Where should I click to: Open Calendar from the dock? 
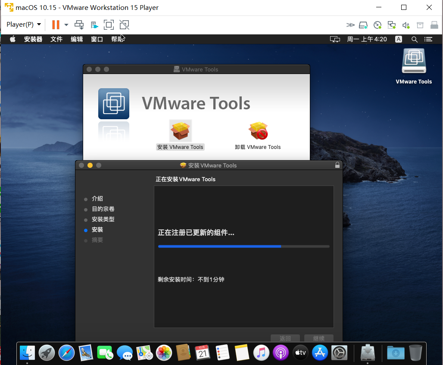tap(203, 353)
